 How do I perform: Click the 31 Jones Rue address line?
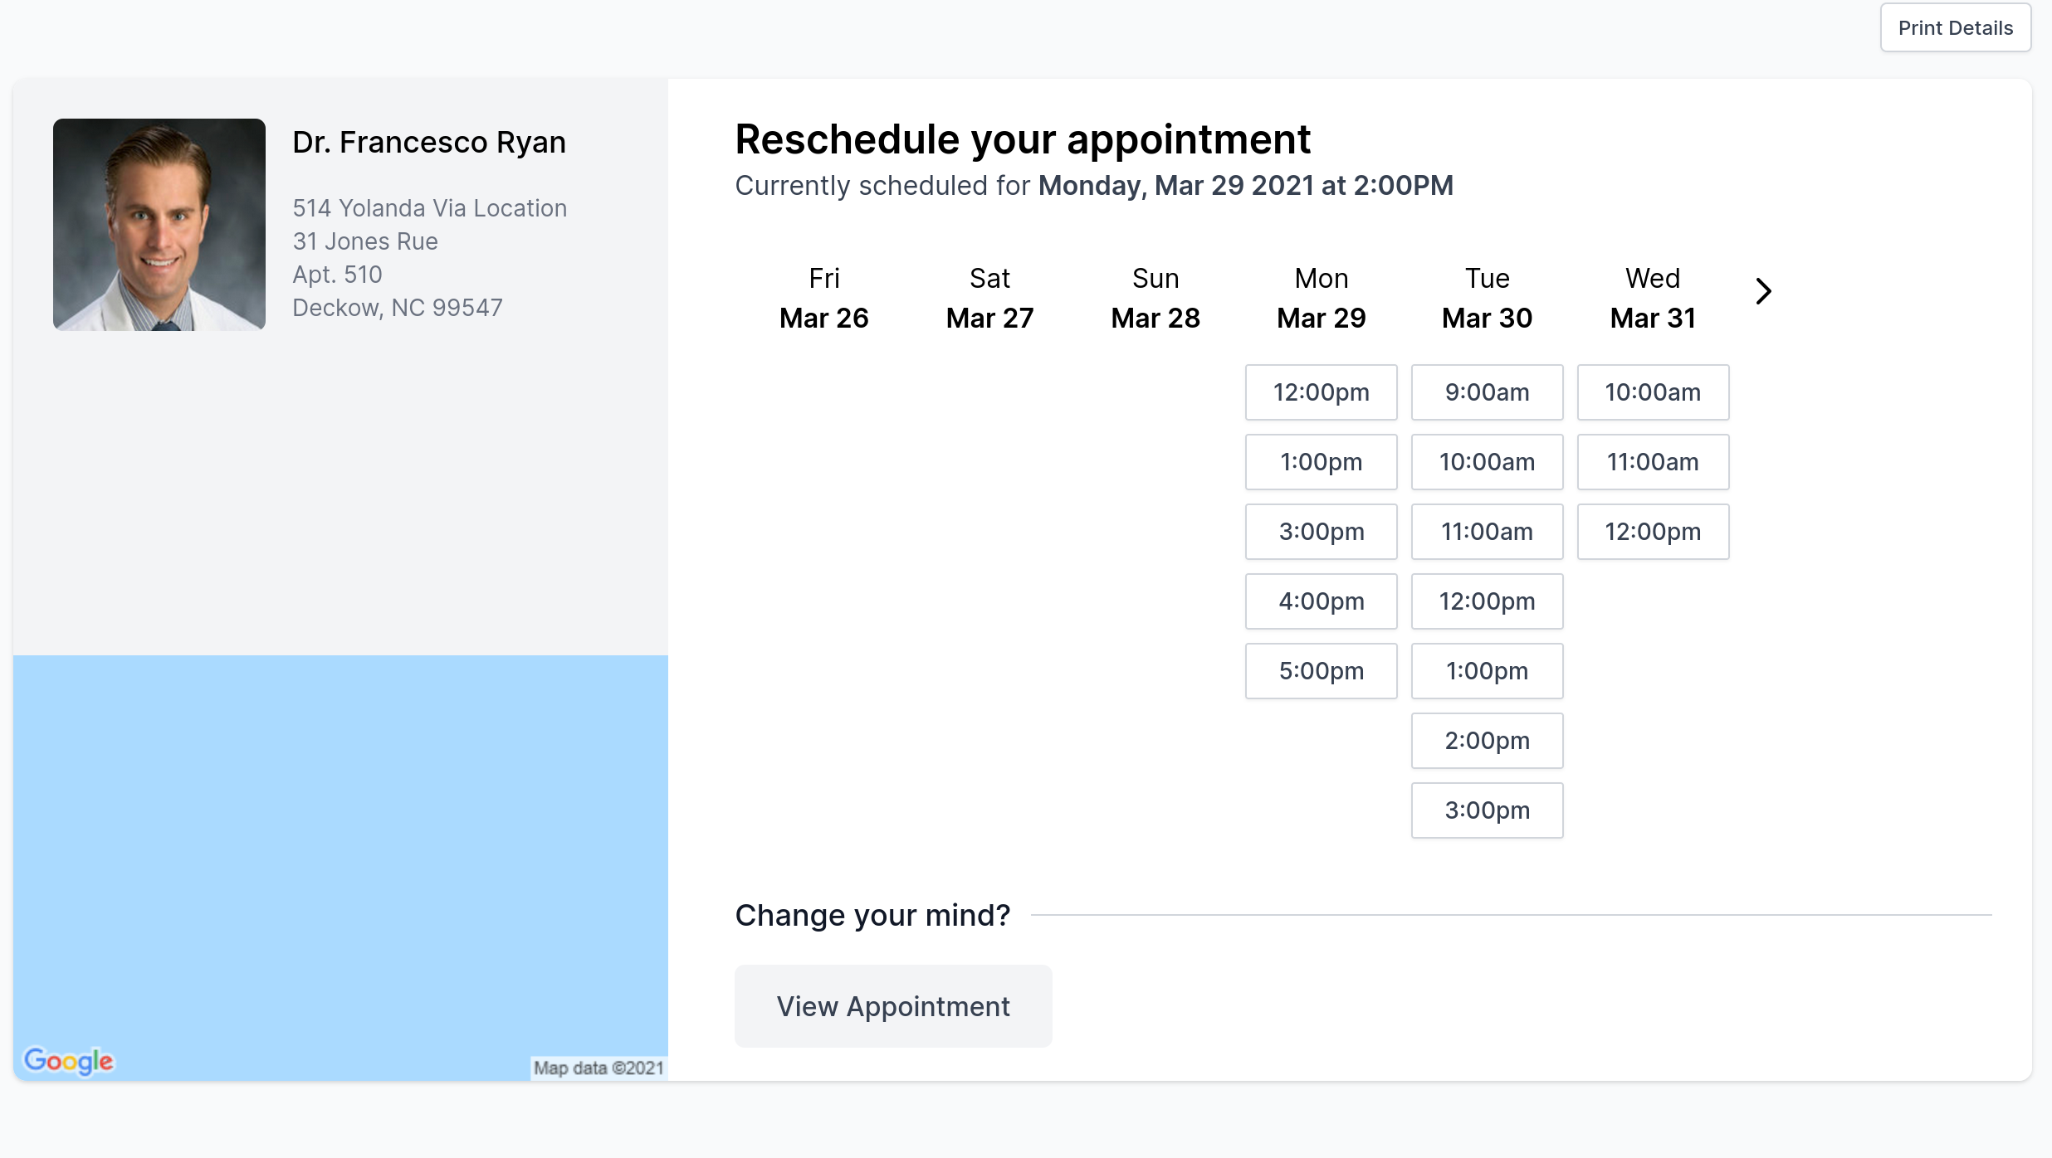[365, 241]
